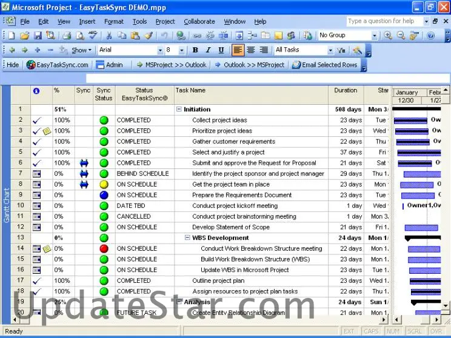The width and height of the screenshot is (451, 338).
Task: Outdent the task with the left green arrow
Action: point(12,50)
